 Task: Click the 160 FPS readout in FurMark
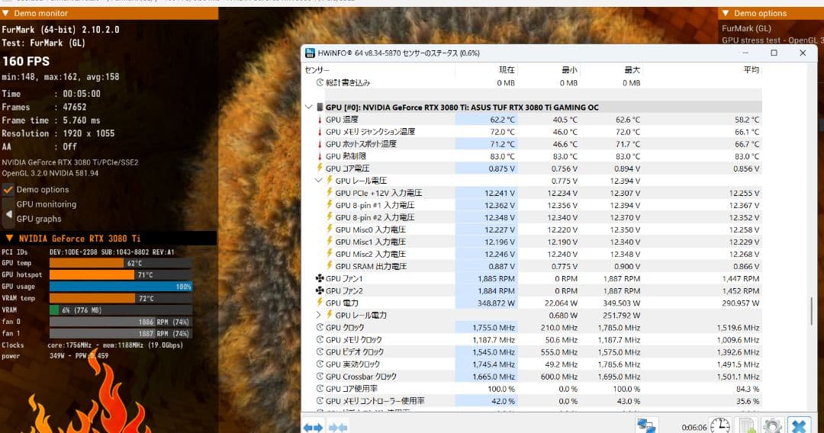[26, 62]
